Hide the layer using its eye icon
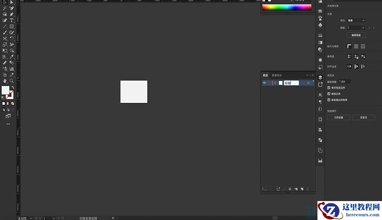382x220 pixels. click(264, 83)
